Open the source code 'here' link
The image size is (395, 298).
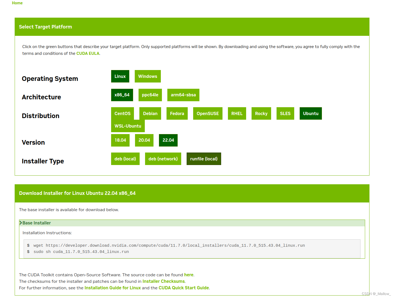click(189, 275)
